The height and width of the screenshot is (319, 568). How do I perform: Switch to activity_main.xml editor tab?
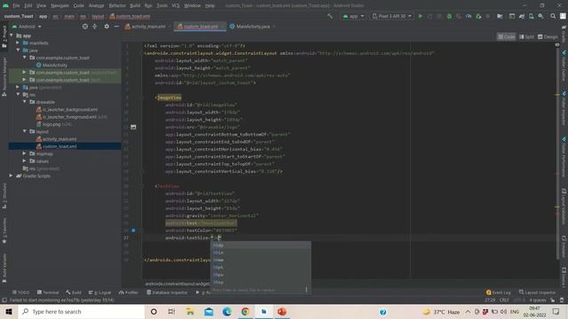(x=147, y=27)
